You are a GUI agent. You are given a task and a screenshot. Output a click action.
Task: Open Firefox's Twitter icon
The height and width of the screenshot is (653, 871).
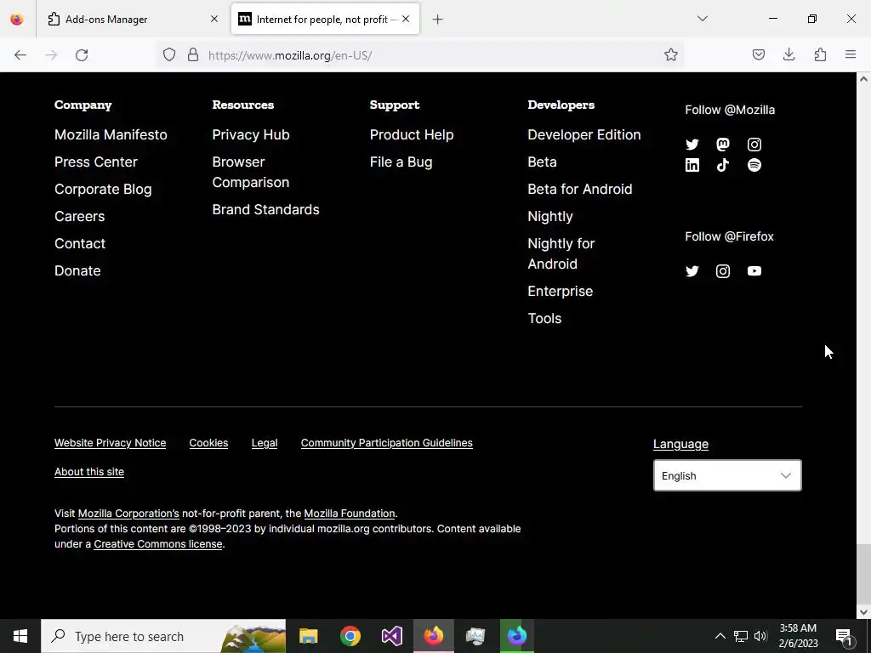coord(692,271)
